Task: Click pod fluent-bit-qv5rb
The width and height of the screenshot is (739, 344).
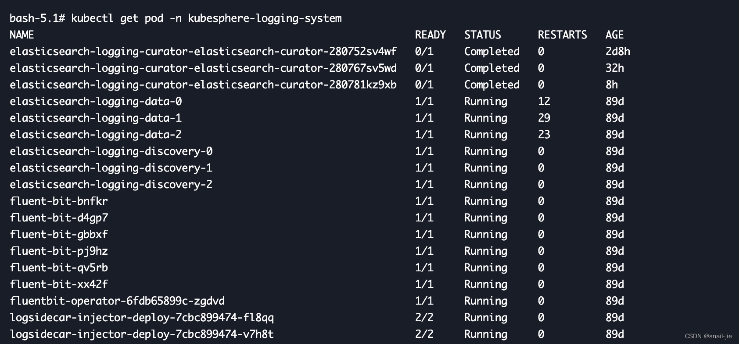Action: tap(59, 268)
